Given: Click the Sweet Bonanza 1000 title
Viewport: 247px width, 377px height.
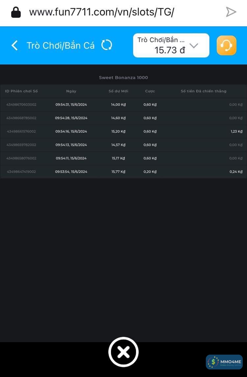Looking at the screenshot, I should [123, 78].
